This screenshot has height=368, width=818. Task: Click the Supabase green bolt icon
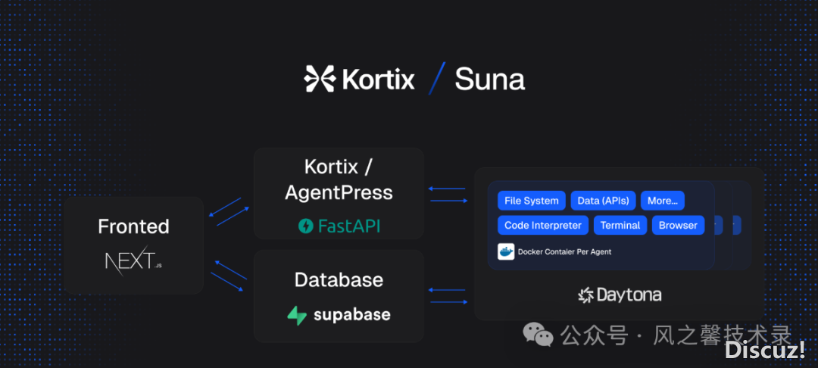(x=298, y=315)
